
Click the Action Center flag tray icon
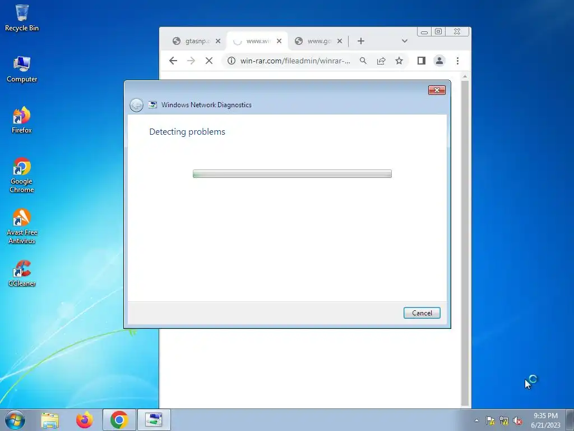coord(490,421)
